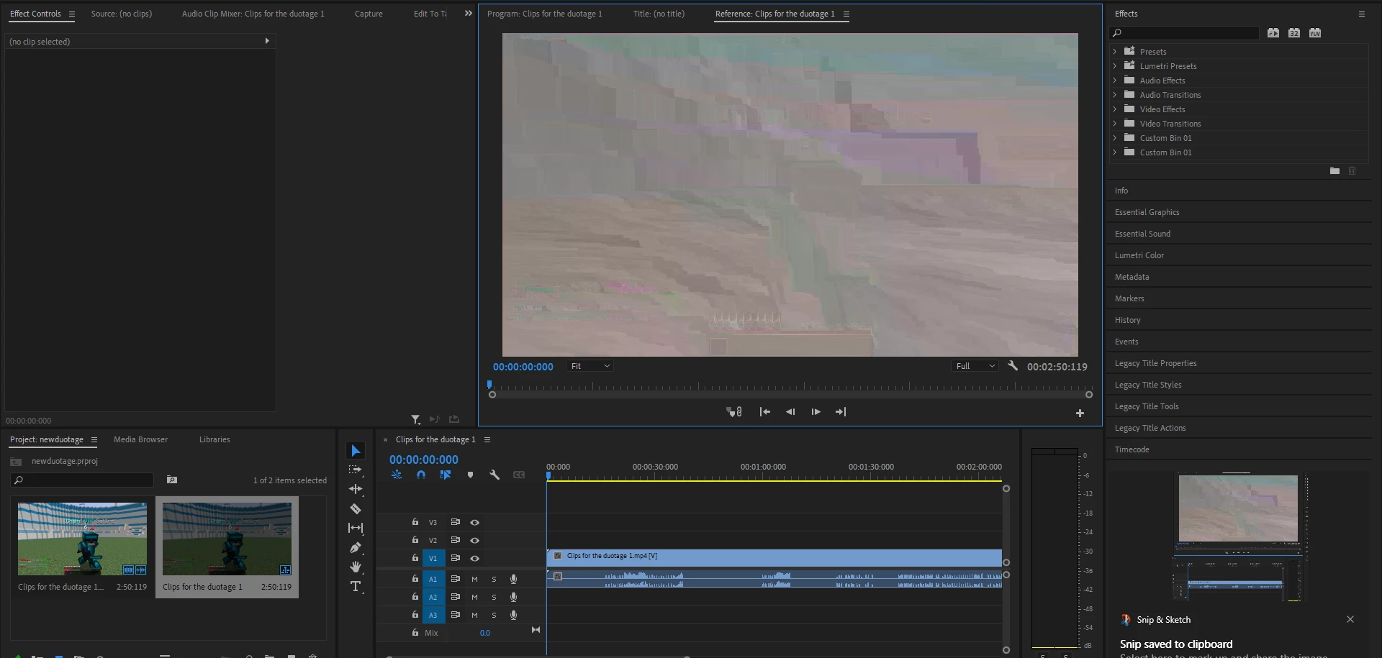Image resolution: width=1382 pixels, height=658 pixels.
Task: Hide video track V3 with the eye
Action: tap(474, 523)
